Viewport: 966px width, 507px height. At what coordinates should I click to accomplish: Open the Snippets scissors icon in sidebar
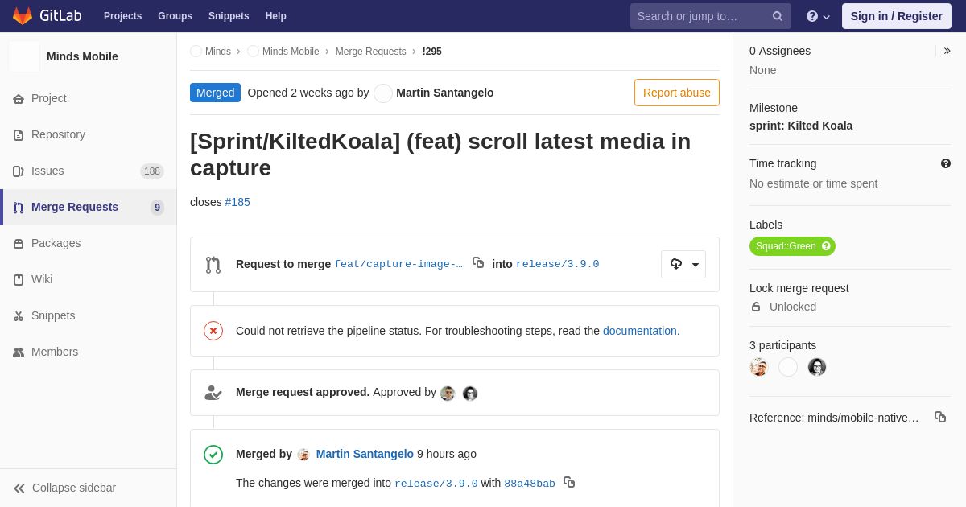tap(19, 316)
